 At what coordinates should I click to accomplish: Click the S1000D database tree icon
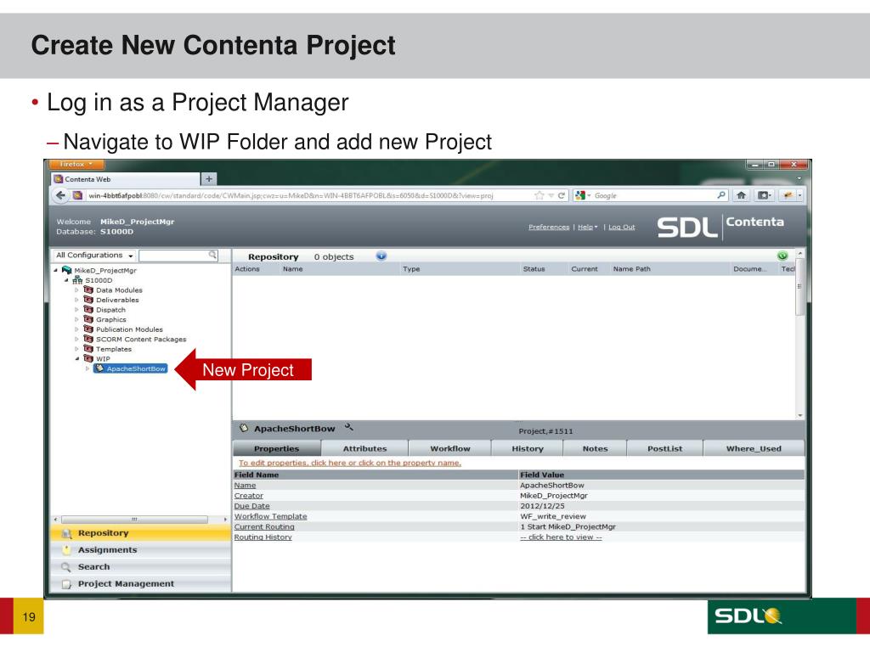tap(77, 280)
